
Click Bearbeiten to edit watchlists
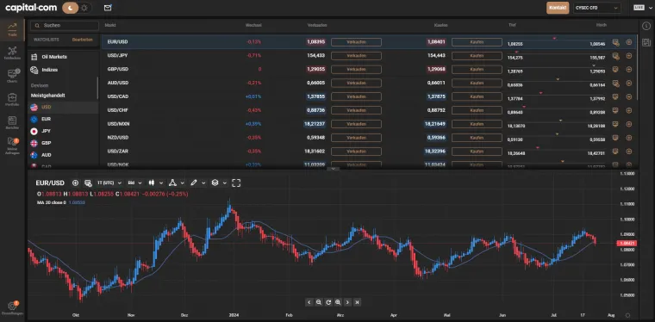tap(82, 40)
